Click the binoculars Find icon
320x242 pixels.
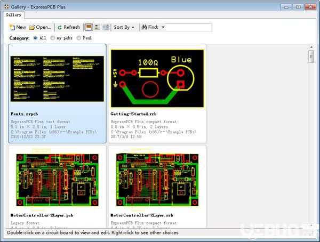[145, 27]
